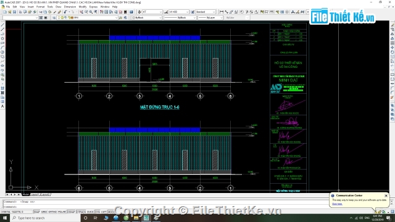Save the drawing with the floppy disk icon
The image size is (395, 222).
point(14,12)
